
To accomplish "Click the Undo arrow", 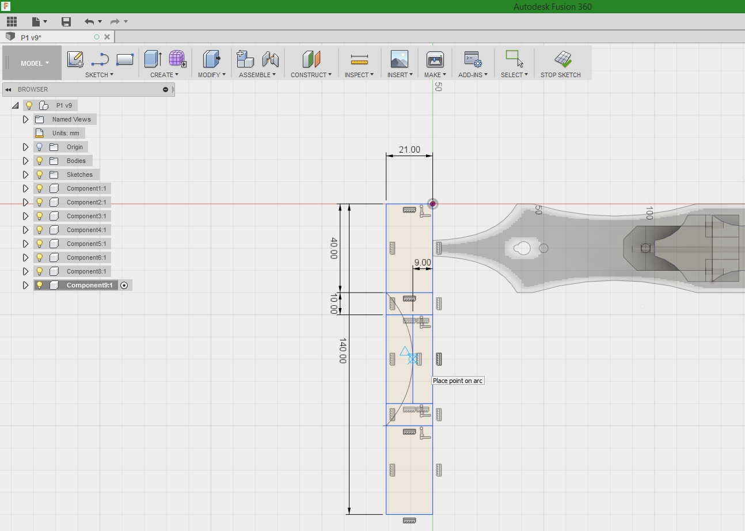I will (x=89, y=22).
